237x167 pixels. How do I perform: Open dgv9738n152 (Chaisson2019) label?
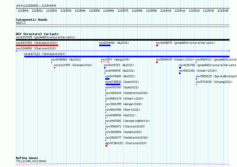(x=126, y=143)
